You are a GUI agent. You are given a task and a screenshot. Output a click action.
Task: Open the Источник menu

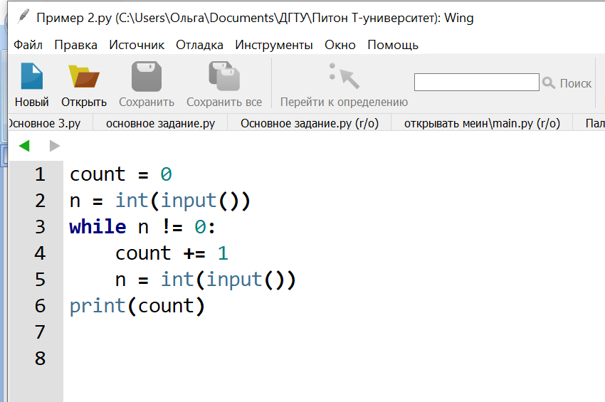click(x=137, y=45)
